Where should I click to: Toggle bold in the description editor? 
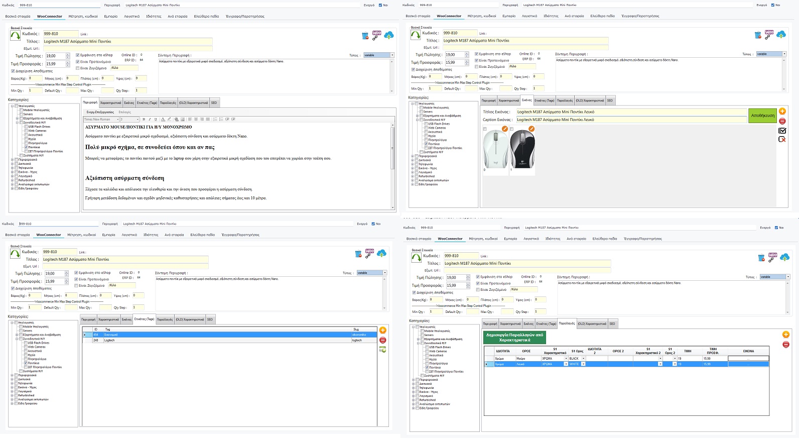144,120
